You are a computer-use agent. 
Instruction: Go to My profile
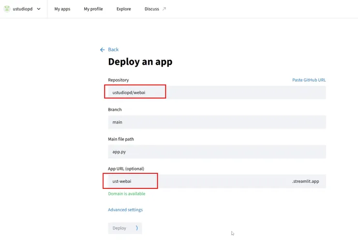point(93,9)
